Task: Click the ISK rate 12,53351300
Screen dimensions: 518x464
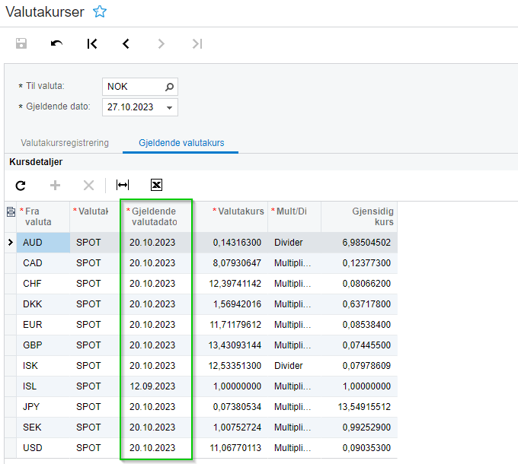Action: click(235, 365)
